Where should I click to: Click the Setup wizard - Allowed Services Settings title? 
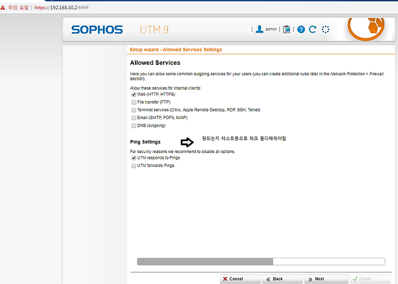click(176, 50)
